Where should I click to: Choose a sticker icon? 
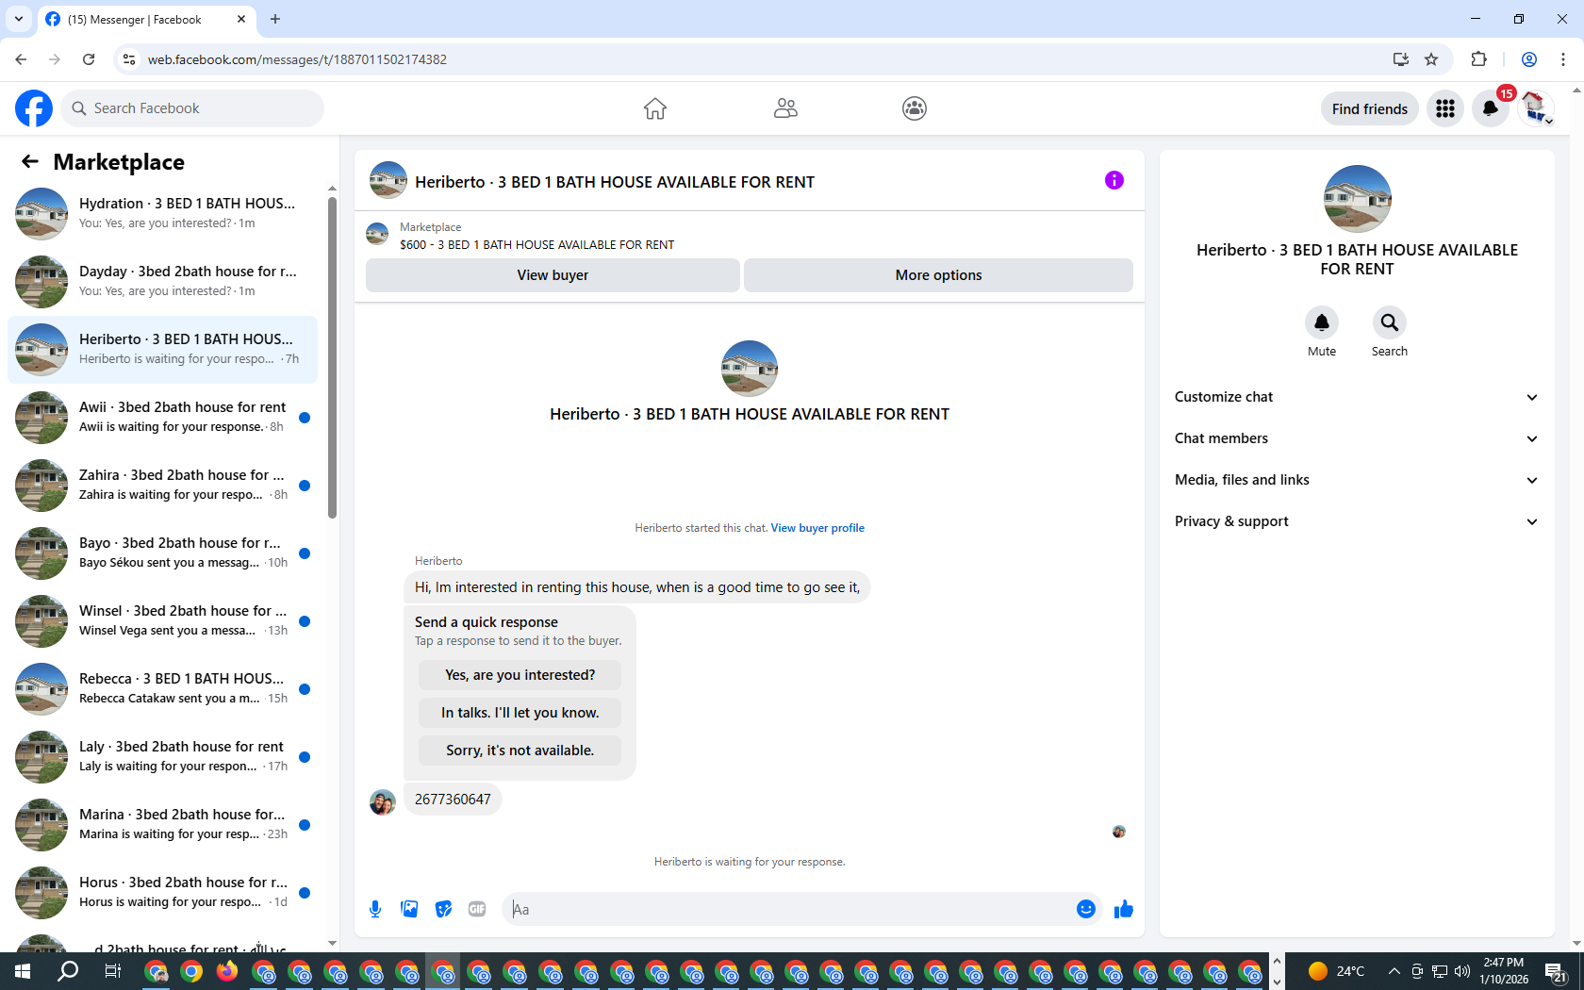(x=443, y=909)
